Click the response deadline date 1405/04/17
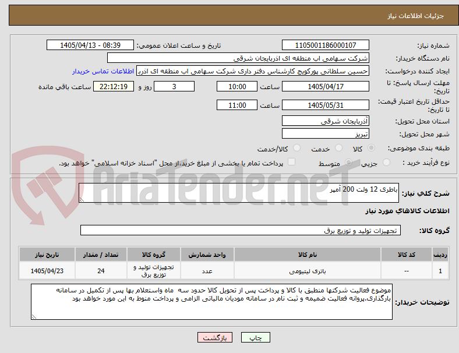459x353 pixels. coord(325,86)
